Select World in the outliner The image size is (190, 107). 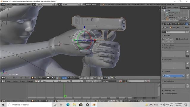pyautogui.click(x=171, y=15)
